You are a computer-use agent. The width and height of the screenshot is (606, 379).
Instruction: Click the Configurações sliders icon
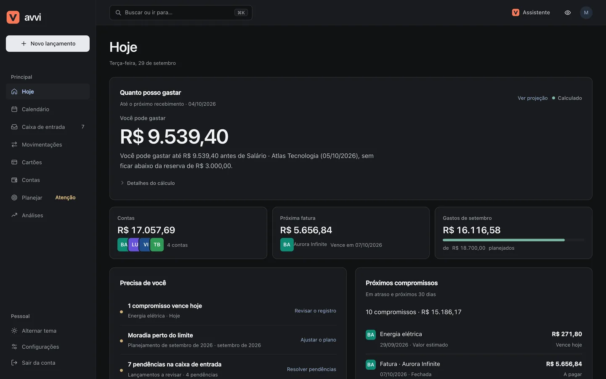tap(14, 347)
